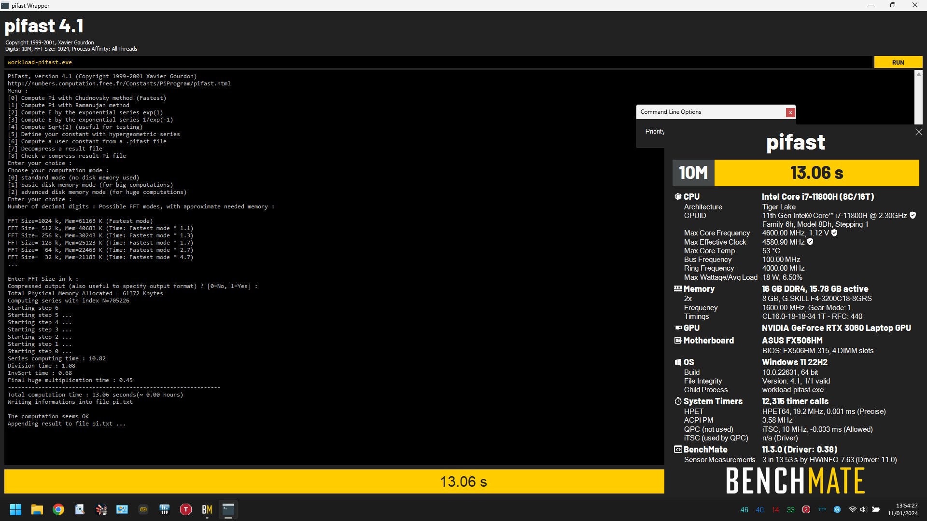Open Windows Start menu

tap(15, 509)
